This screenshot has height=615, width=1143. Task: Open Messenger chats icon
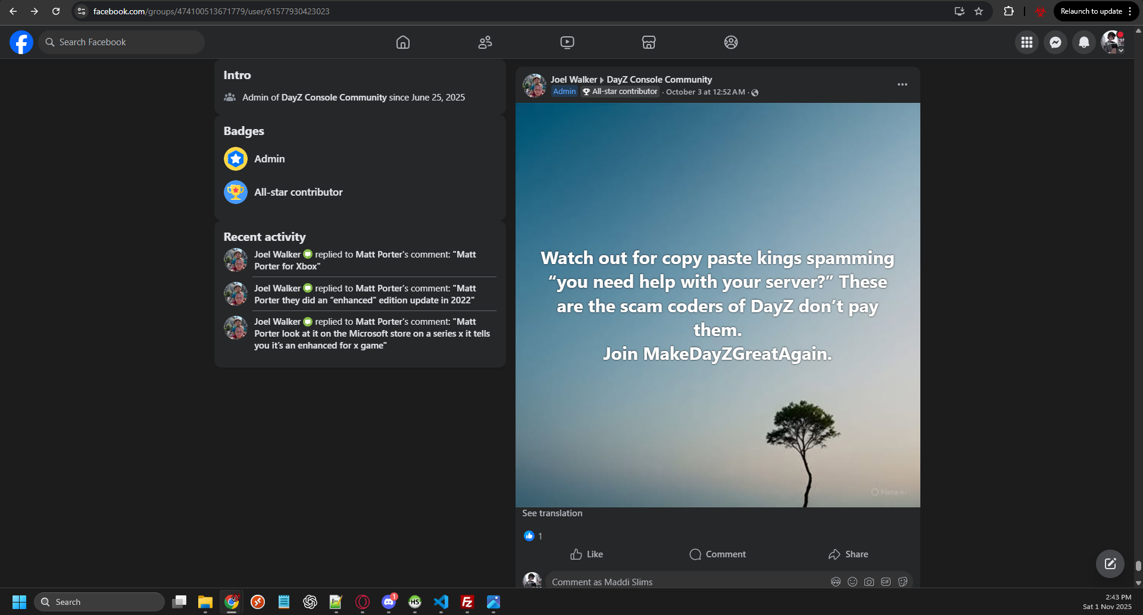[x=1055, y=42]
